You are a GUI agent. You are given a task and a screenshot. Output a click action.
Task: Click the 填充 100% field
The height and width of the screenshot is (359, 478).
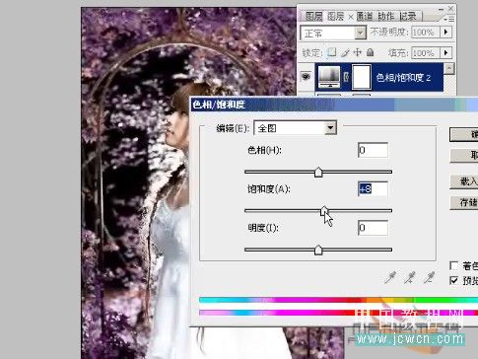(x=426, y=52)
